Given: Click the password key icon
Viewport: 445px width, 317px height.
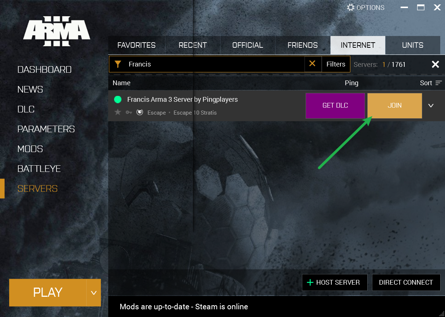Looking at the screenshot, I should tap(129, 112).
